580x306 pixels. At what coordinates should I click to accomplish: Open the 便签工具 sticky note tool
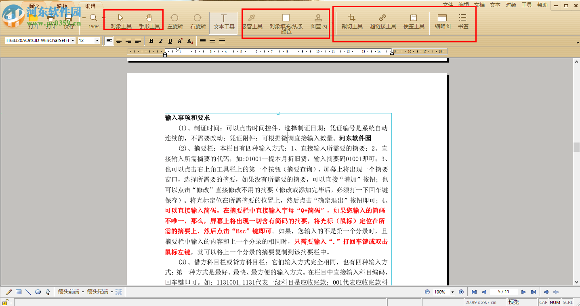click(414, 21)
